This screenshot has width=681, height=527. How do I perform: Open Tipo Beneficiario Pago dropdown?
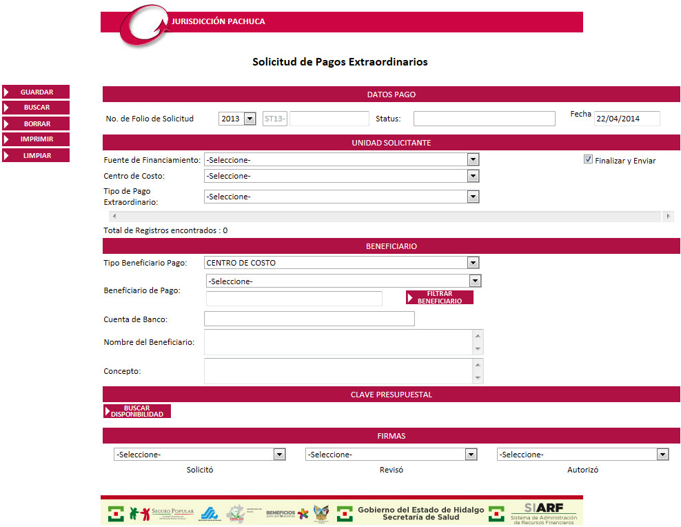click(341, 262)
